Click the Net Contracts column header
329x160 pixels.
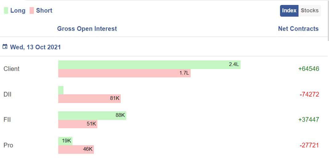298,29
